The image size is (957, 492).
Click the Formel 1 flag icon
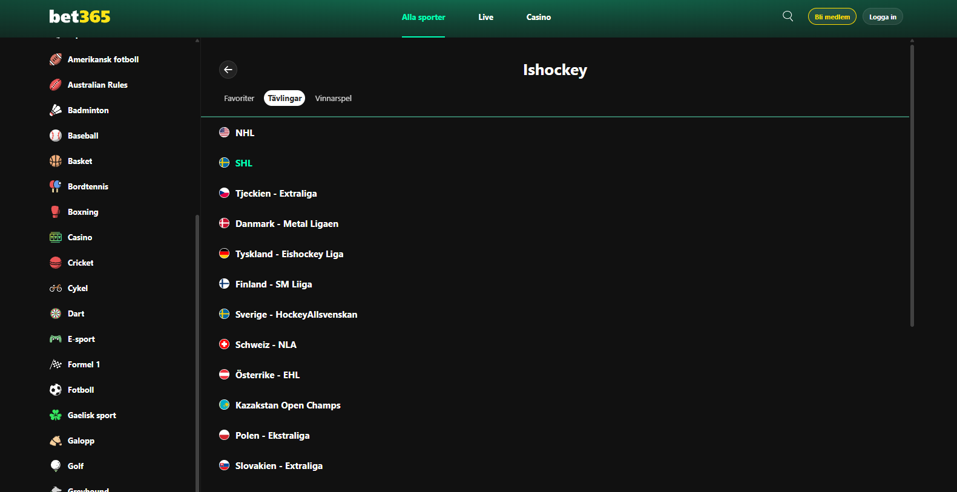pos(56,364)
